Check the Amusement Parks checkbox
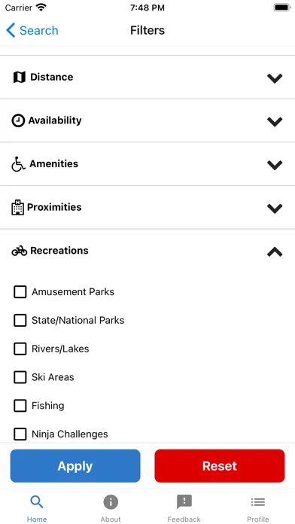Image resolution: width=295 pixels, height=524 pixels. click(20, 292)
